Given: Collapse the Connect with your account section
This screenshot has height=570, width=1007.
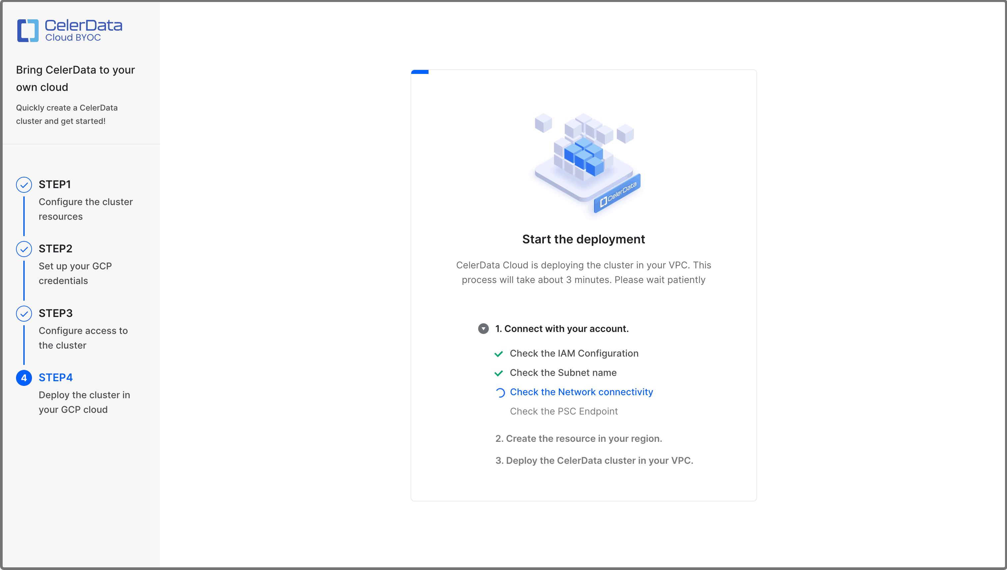Looking at the screenshot, I should coord(483,329).
